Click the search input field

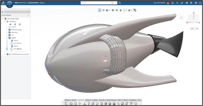(x=95, y=3)
